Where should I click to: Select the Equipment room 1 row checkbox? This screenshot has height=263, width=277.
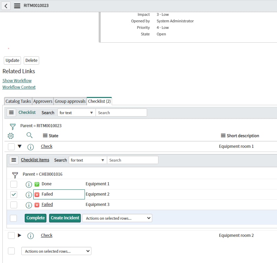point(11,147)
